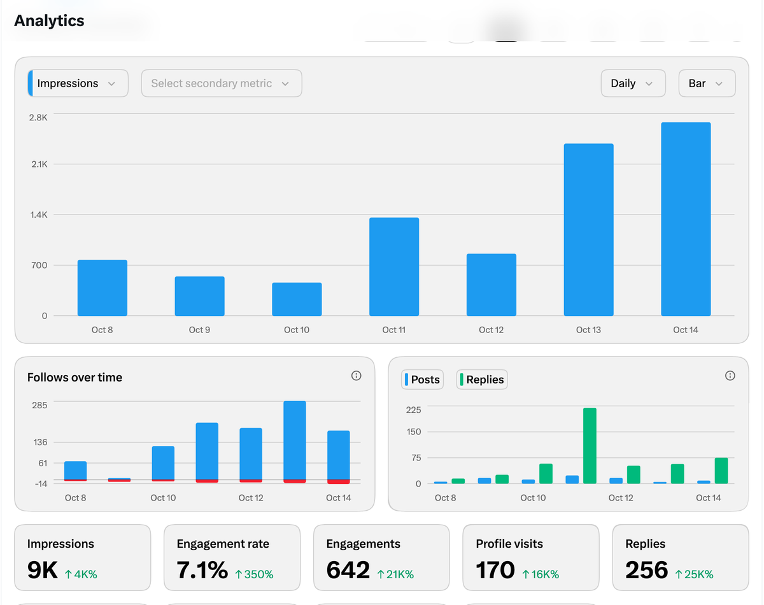Click the Oct 12 bar in the Impressions chart
Viewport: 764px width, 605px height.
(492, 285)
